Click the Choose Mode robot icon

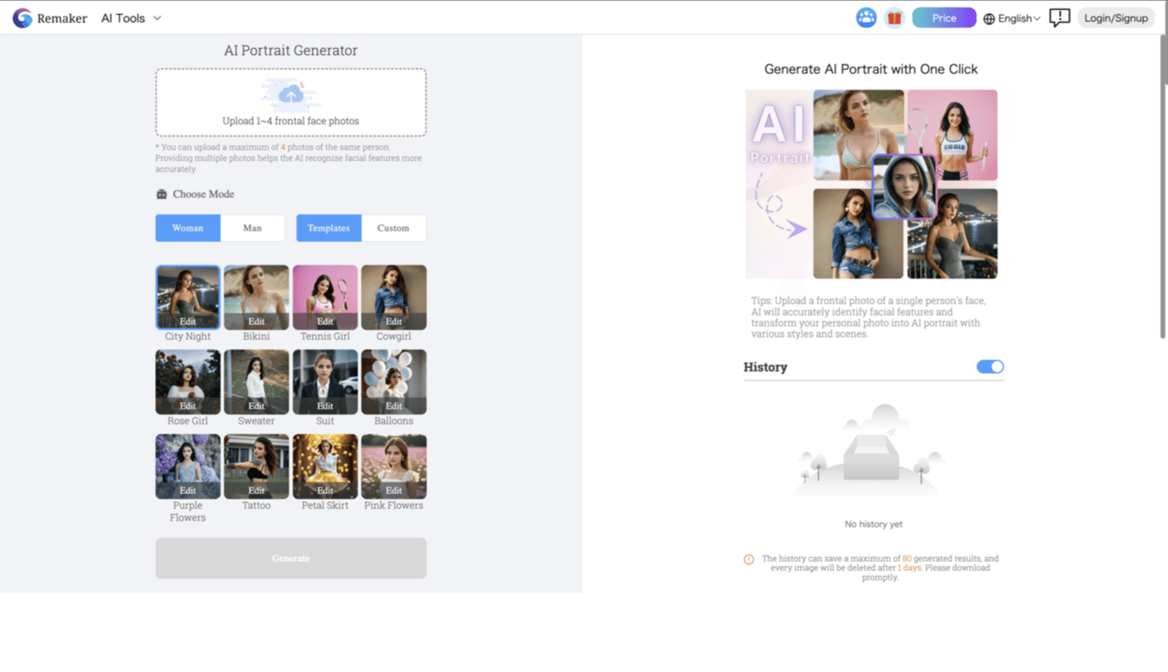point(161,195)
